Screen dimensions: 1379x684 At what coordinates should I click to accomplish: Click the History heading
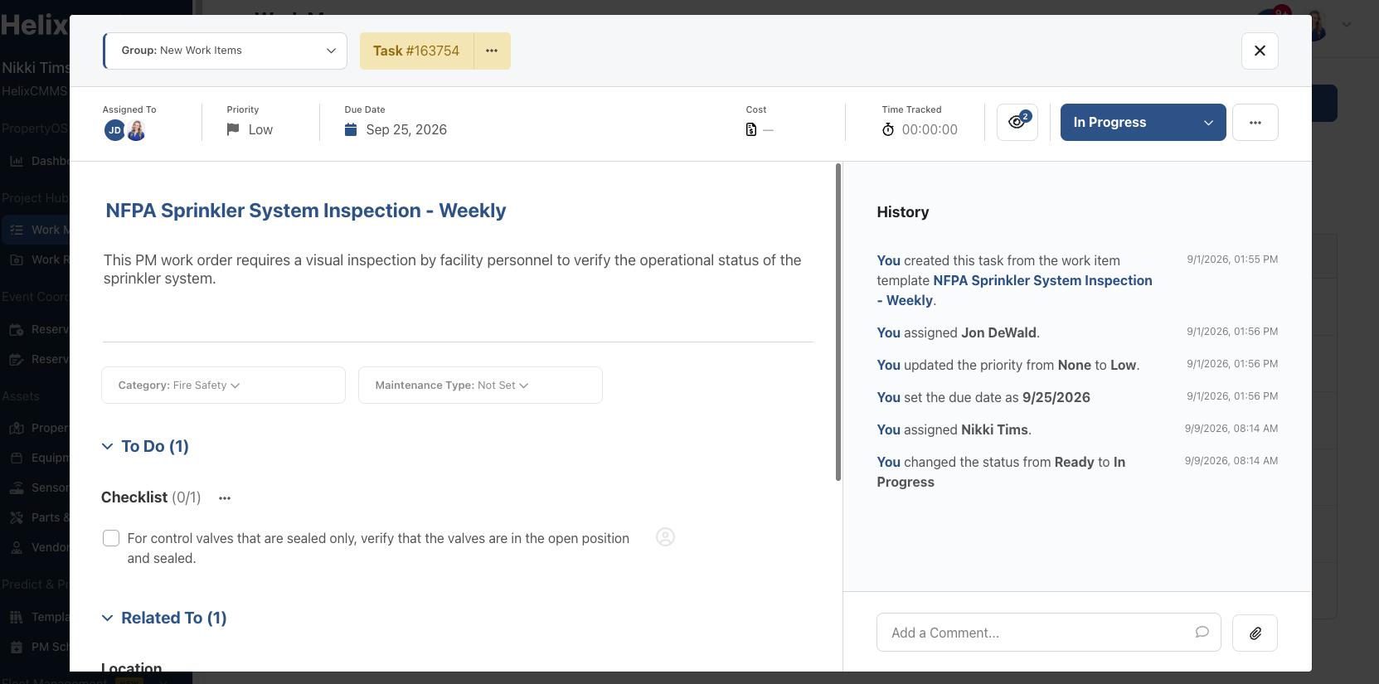[x=903, y=212]
